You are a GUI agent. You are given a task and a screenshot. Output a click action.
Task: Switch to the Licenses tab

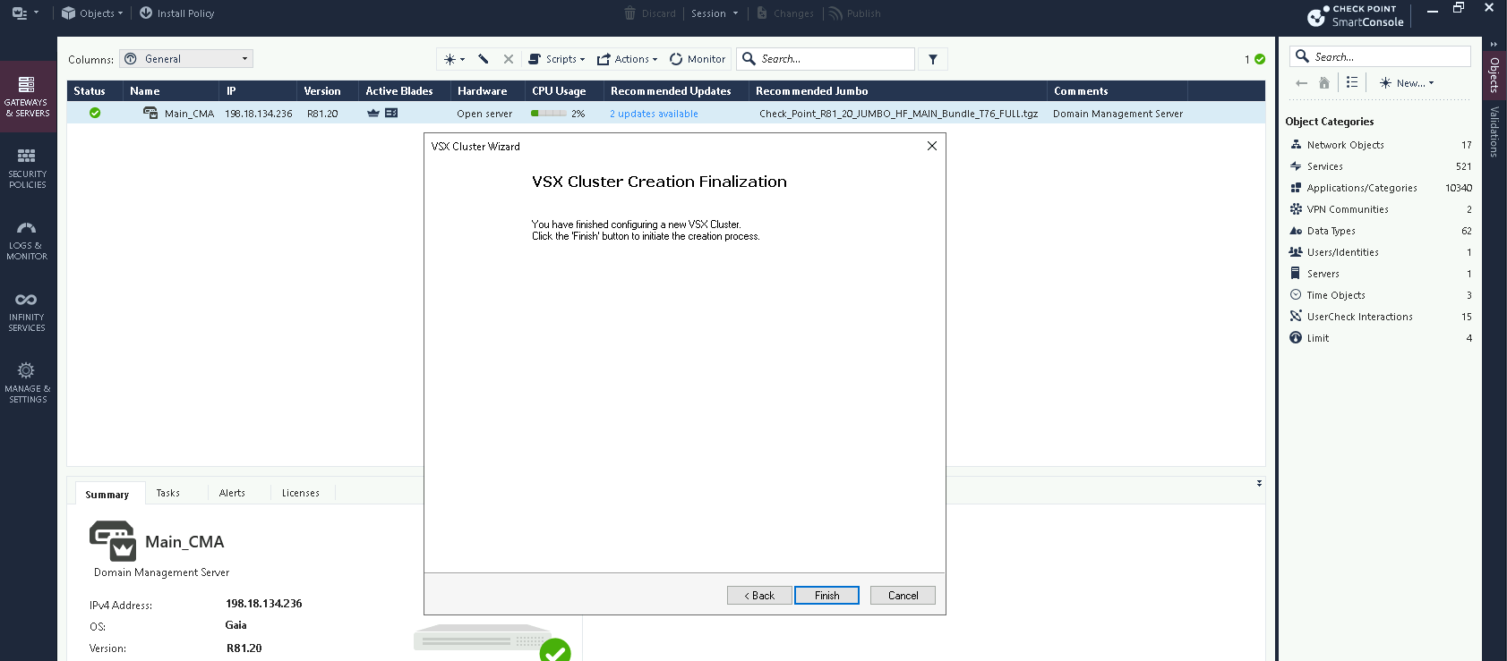(300, 493)
